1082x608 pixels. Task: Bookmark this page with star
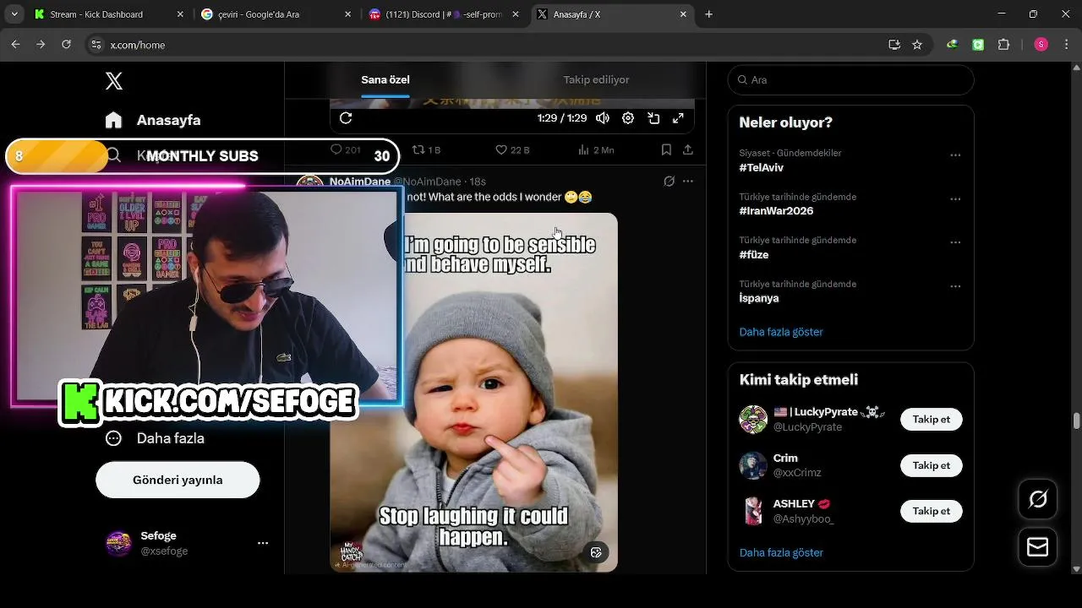coord(917,45)
